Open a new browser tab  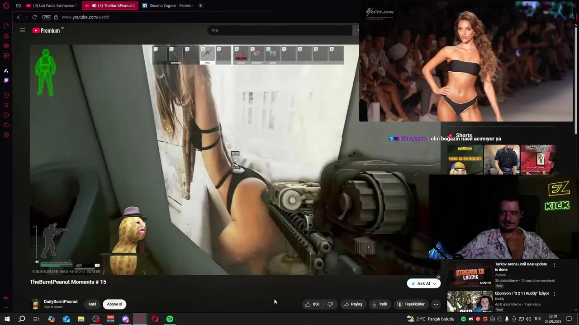click(200, 6)
